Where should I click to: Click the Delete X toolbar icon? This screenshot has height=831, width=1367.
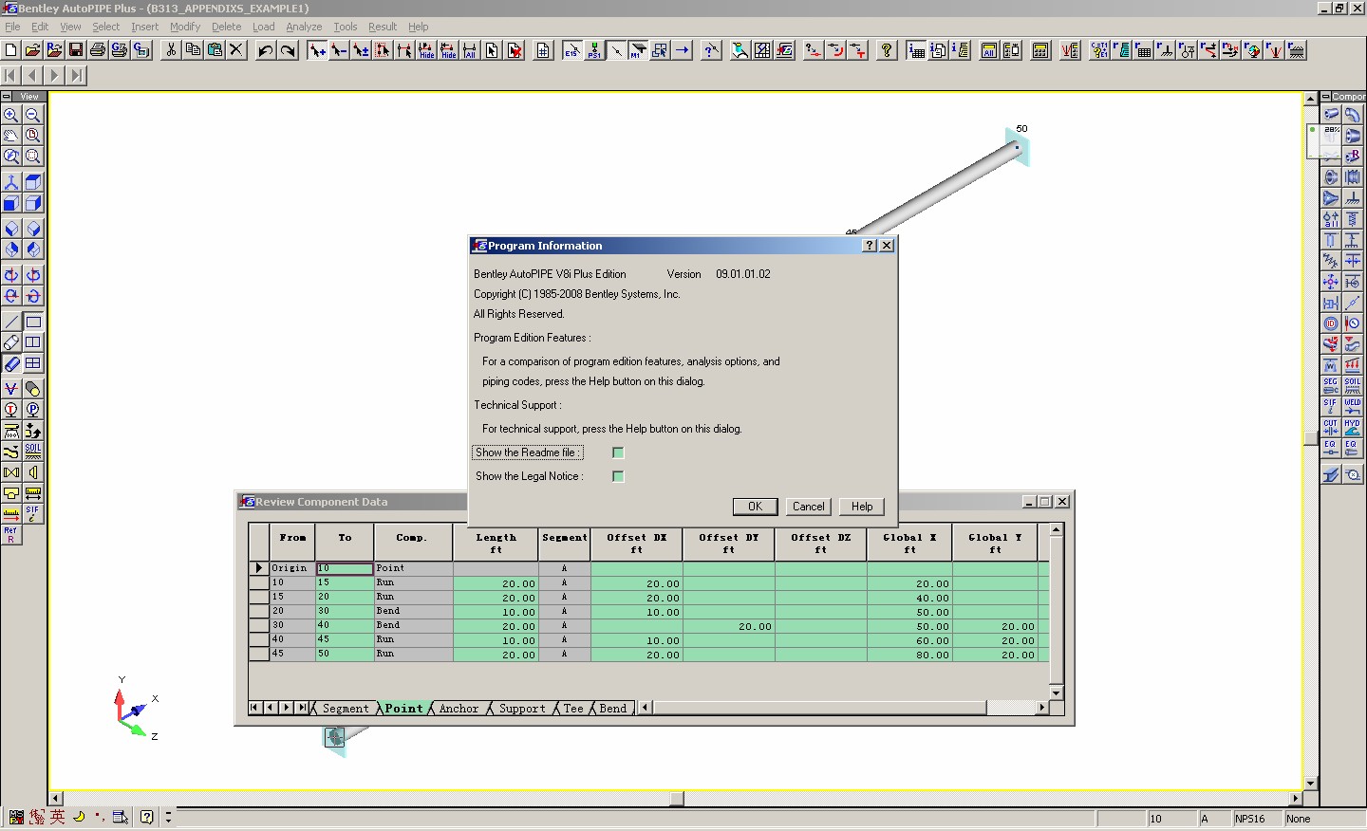pyautogui.click(x=236, y=50)
